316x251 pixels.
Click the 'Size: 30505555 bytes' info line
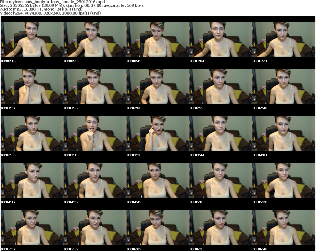(x=72, y=6)
